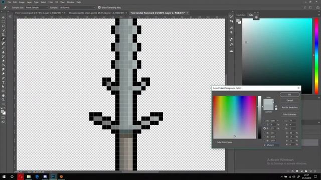This screenshot has height=180, width=321.
Task: Select the Eraser tool
Action: (3, 60)
